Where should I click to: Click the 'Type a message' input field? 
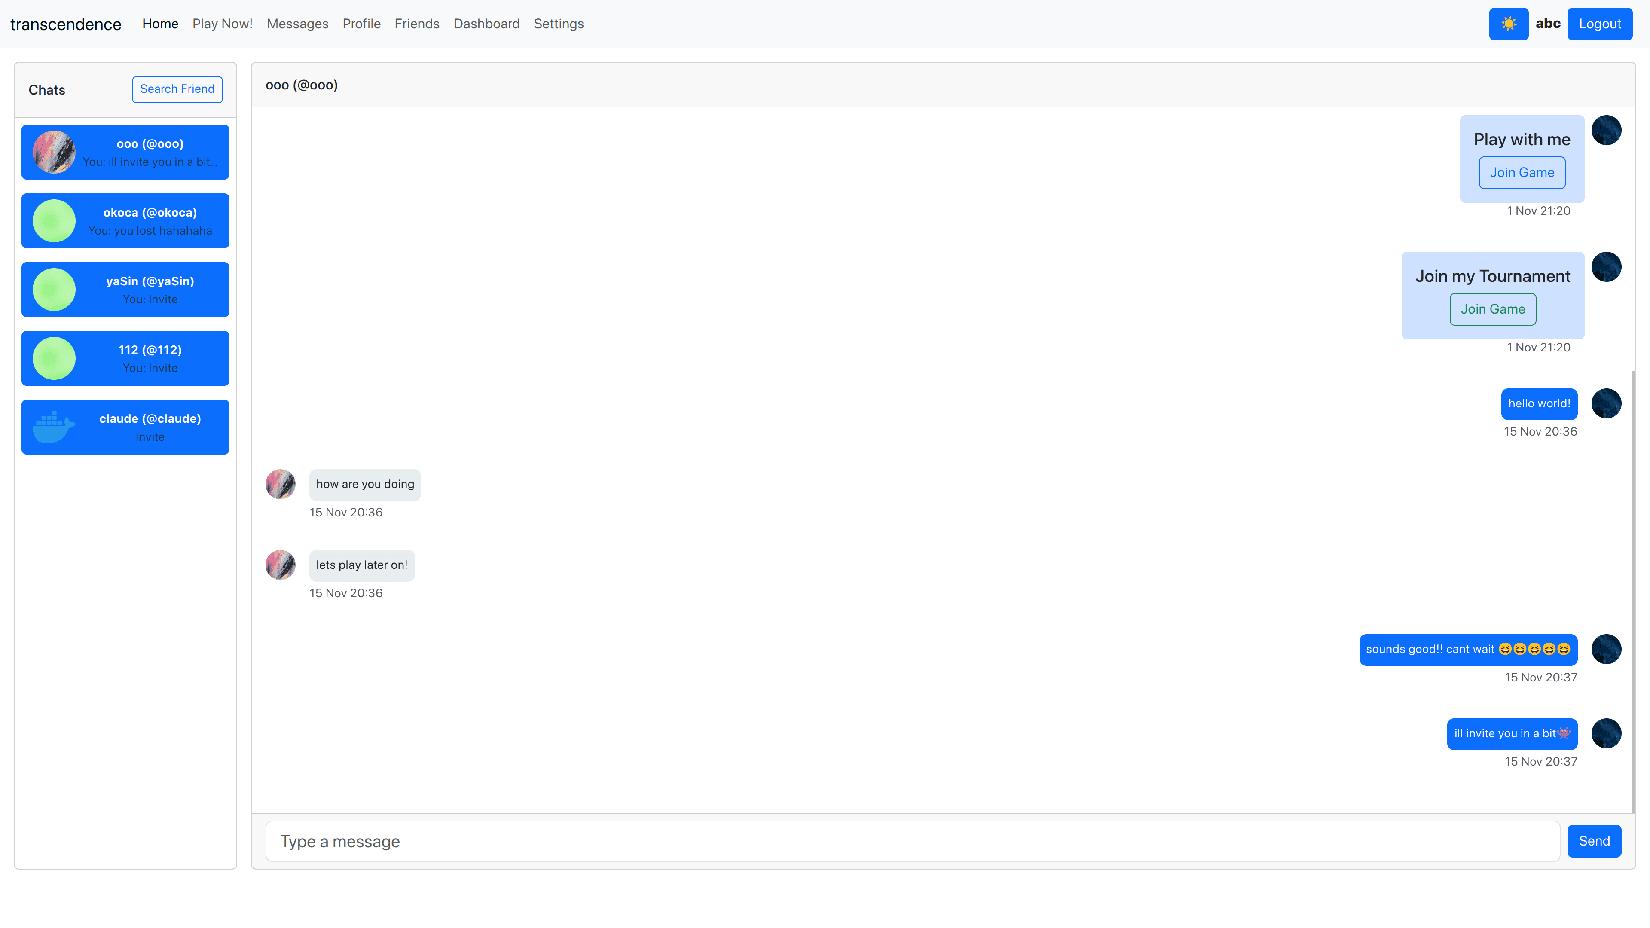[912, 842]
